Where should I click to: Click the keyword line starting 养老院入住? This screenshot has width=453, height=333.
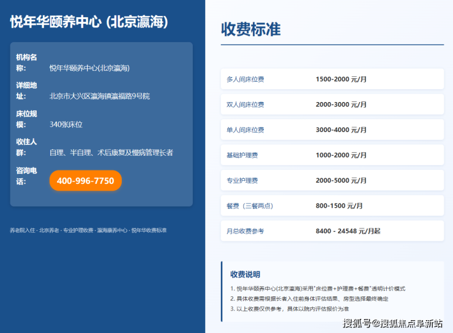tap(88, 230)
